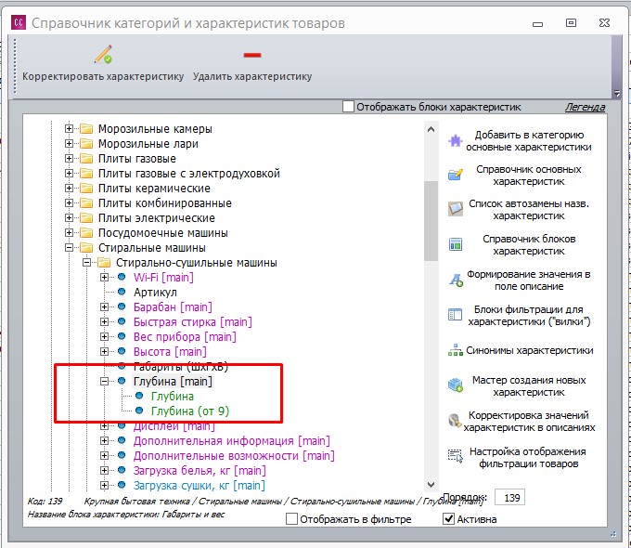Viewport: 631px width, 548px height.
Task: Click the Блоки фильтрации для характеристики icon
Action: pos(455,315)
